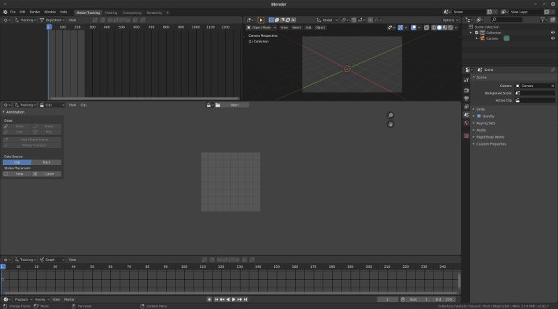Open outliner filter dropdown
Image resolution: width=558 pixels, height=309 pixels.
pos(543,19)
